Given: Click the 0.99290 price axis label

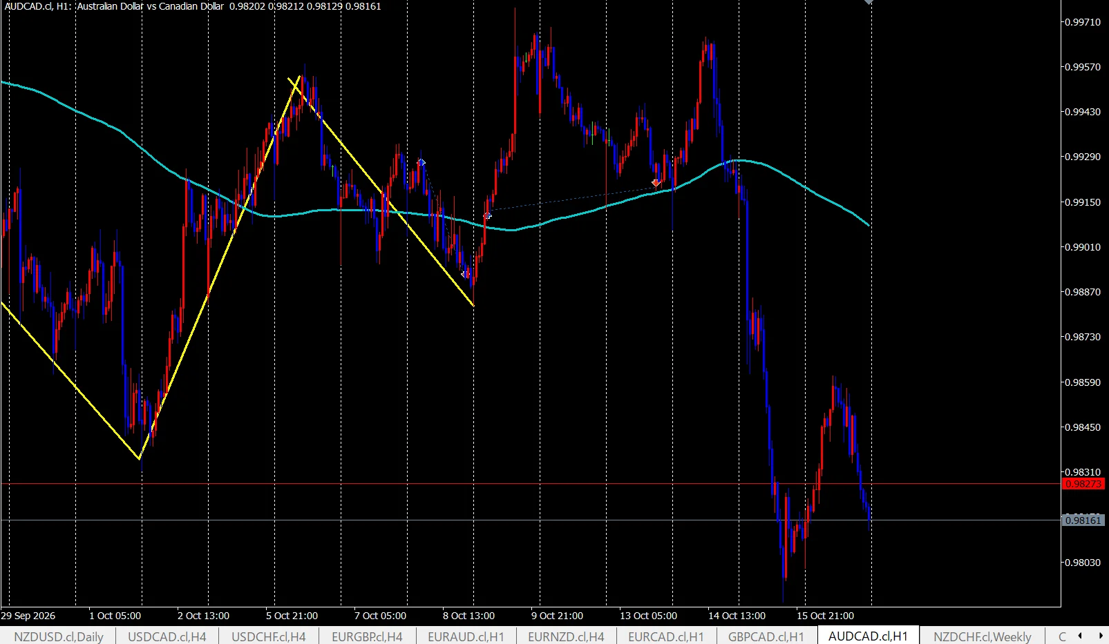Looking at the screenshot, I should click(1083, 157).
